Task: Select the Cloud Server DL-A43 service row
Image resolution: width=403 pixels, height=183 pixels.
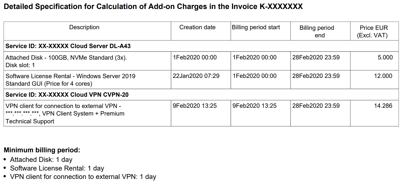Action: point(70,46)
